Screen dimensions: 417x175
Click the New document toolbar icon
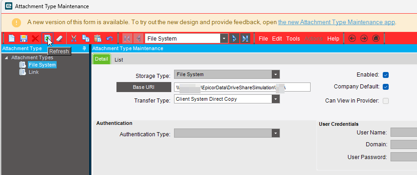coord(11,38)
